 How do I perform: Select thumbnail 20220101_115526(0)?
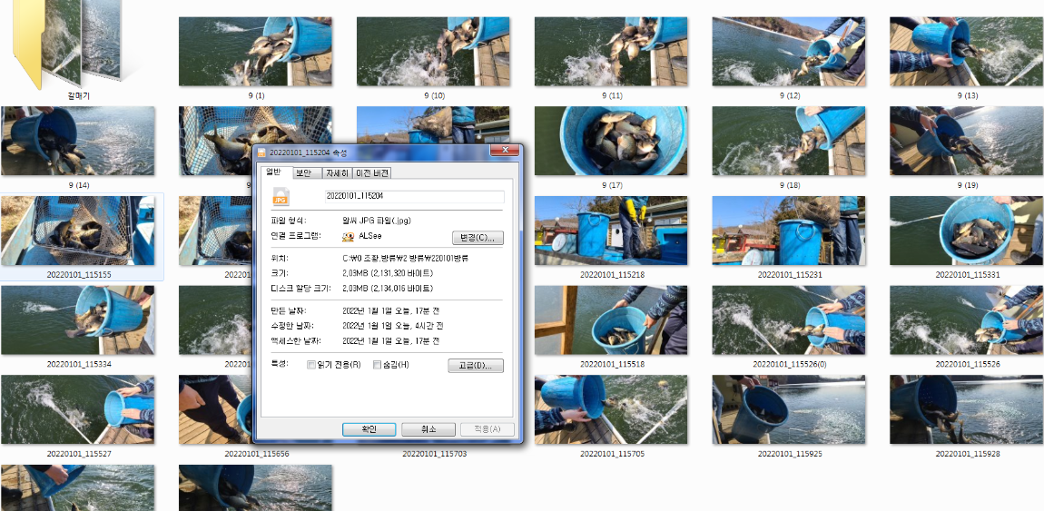[789, 320]
